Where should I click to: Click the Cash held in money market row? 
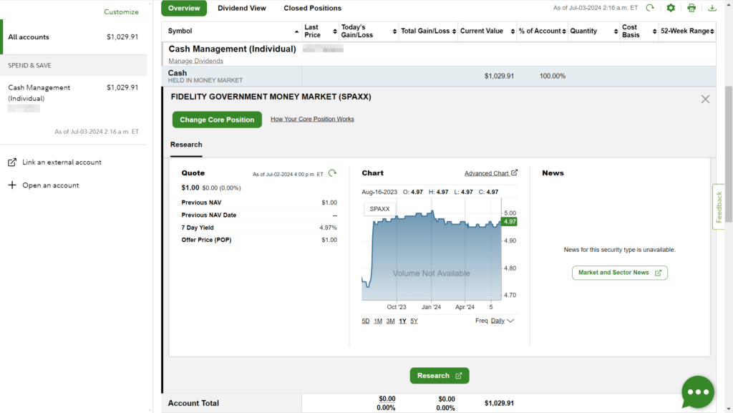[x=439, y=76]
